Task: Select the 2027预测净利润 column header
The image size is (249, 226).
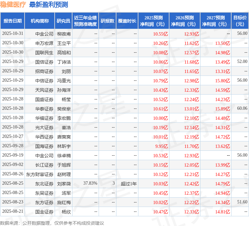Action: tap(216, 21)
